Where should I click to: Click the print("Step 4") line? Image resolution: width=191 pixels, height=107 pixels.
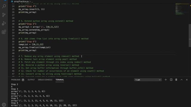tap(27, 6)
